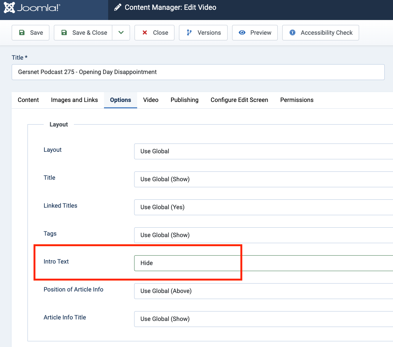Click Save & Close button
Viewport: 393px width, 347px height.
(x=83, y=33)
